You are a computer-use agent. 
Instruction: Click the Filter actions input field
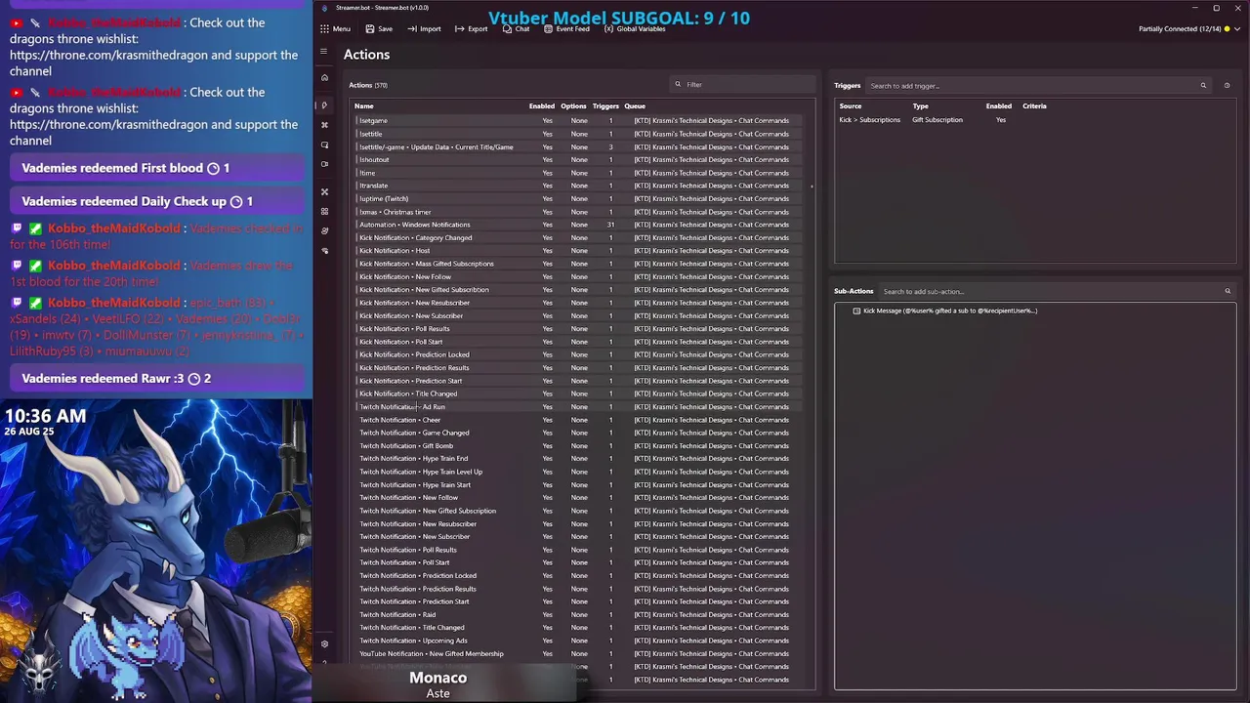coord(744,85)
